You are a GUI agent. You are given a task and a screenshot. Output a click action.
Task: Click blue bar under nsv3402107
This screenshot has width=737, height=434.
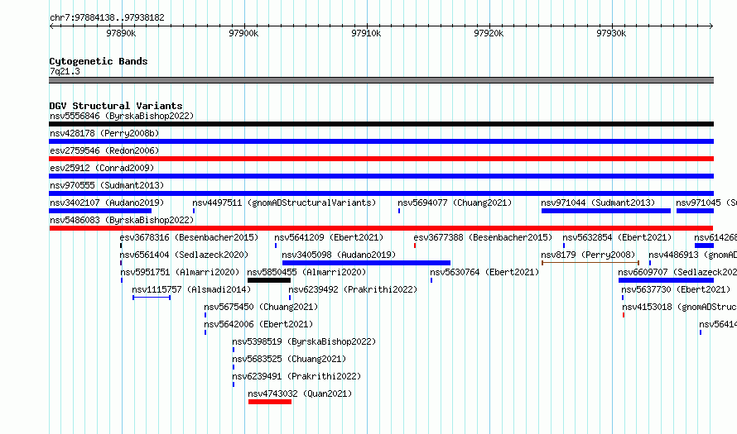tap(100, 211)
